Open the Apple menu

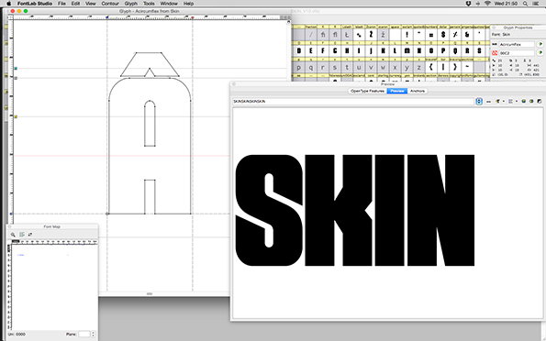(x=8, y=4)
